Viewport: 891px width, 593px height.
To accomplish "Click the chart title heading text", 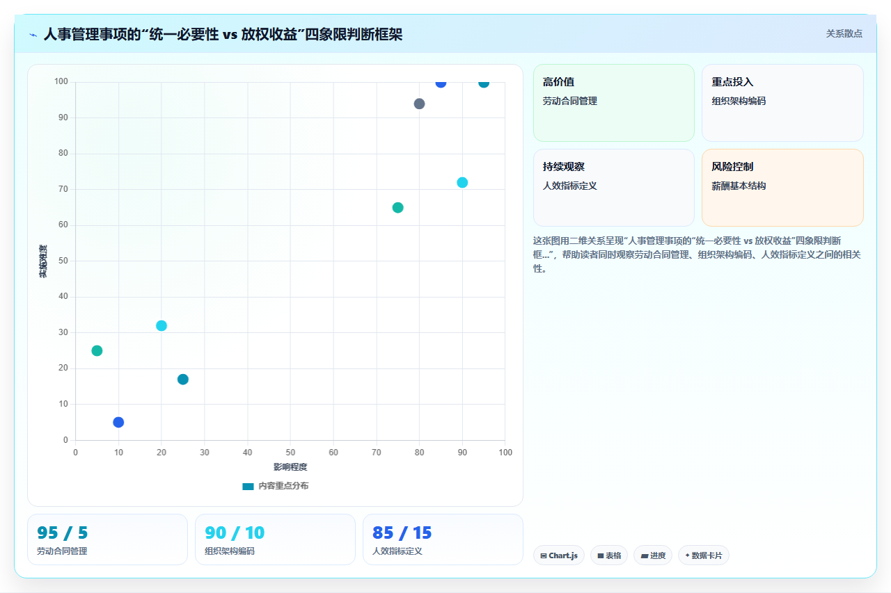I will pos(223,34).
